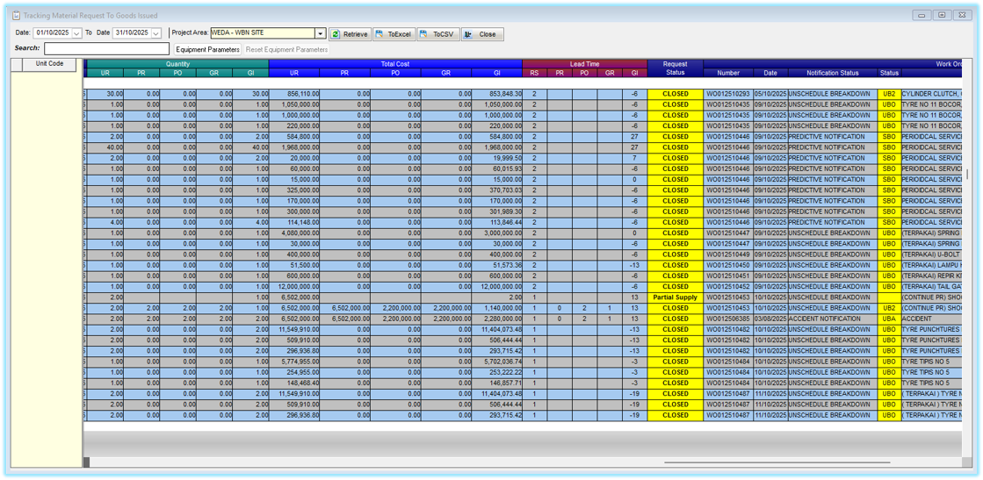Export data with the ToCSV button
Image resolution: width=983 pixels, height=480 pixels.
click(x=438, y=34)
